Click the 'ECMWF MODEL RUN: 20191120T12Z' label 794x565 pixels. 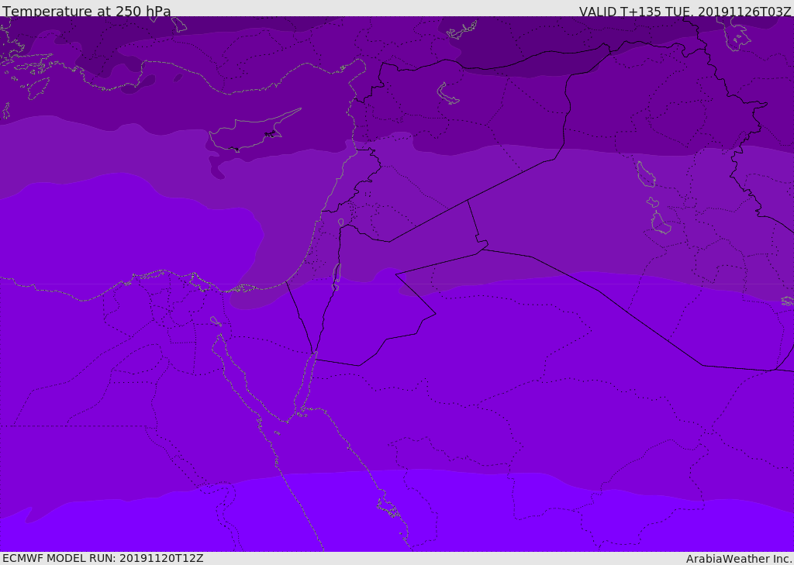coord(103,559)
